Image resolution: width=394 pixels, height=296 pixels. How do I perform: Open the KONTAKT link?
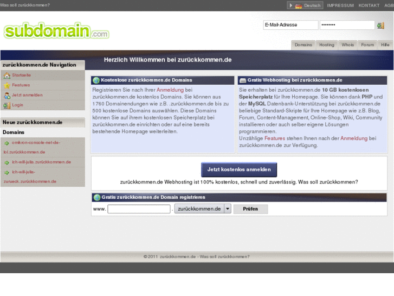pos(369,5)
